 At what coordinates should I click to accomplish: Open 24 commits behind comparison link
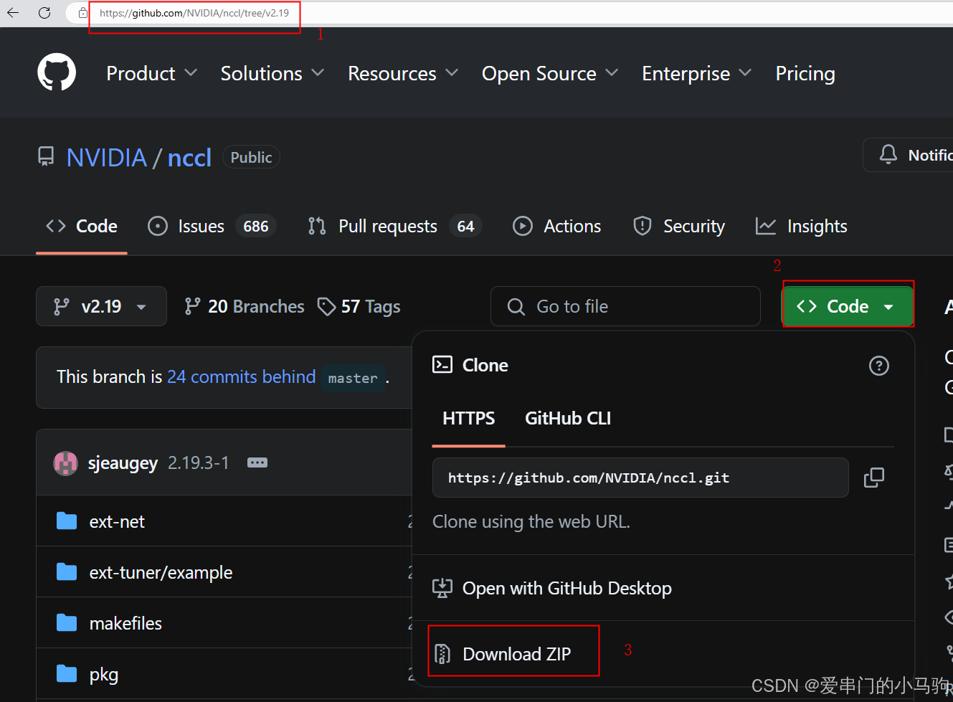(242, 376)
